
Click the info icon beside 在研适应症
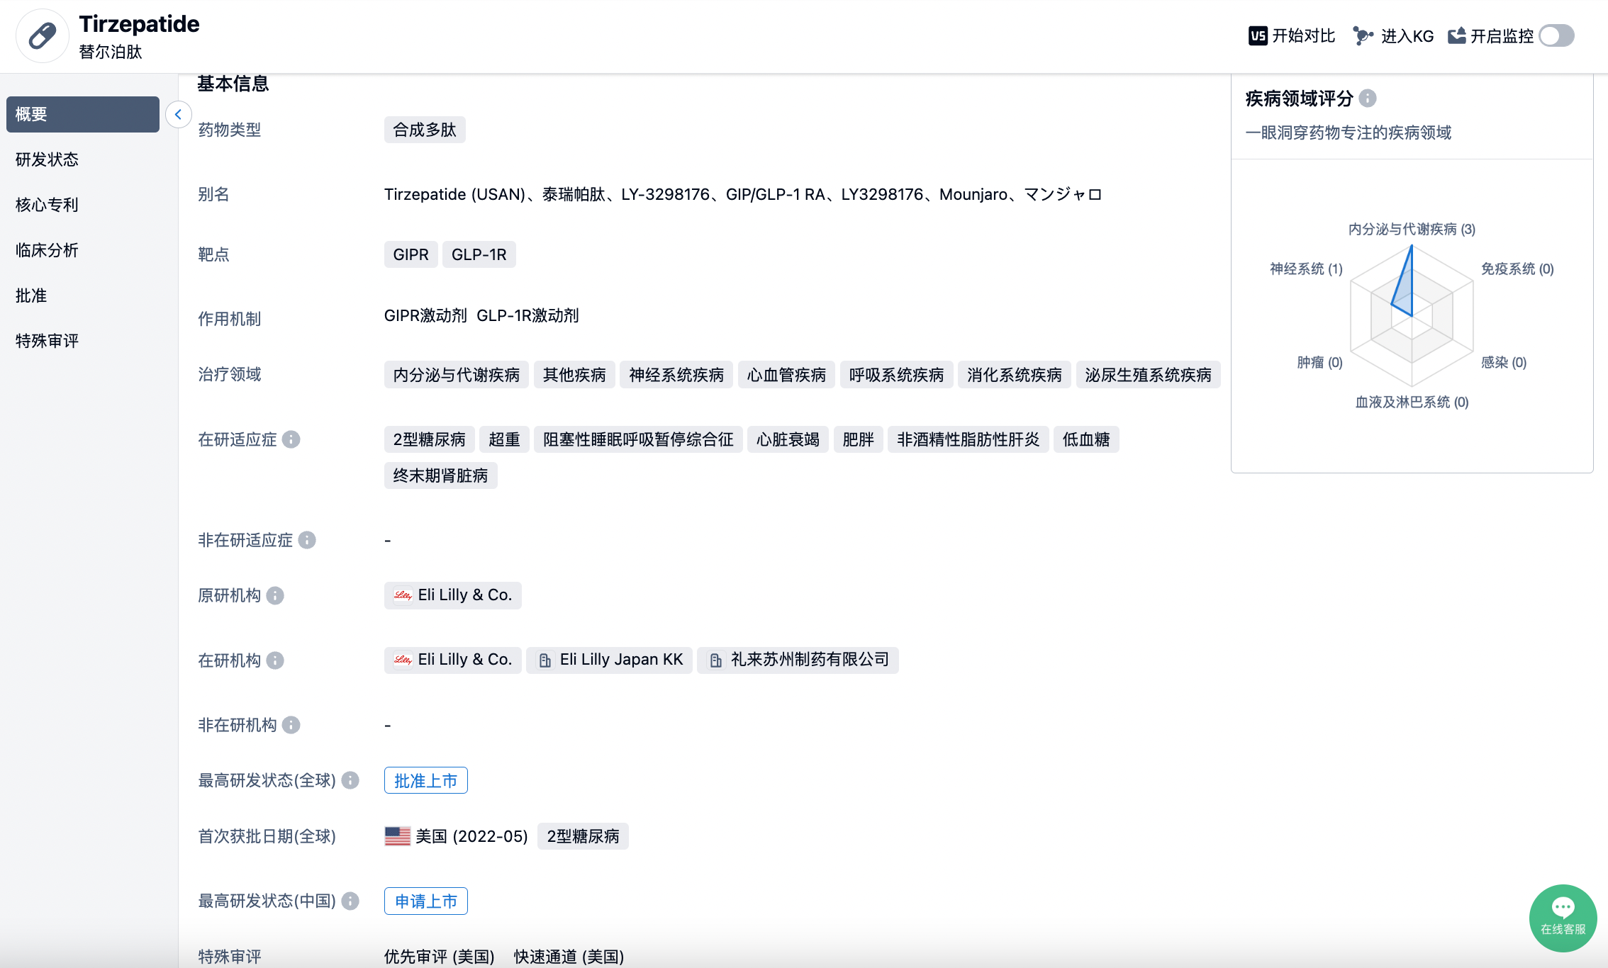click(291, 439)
